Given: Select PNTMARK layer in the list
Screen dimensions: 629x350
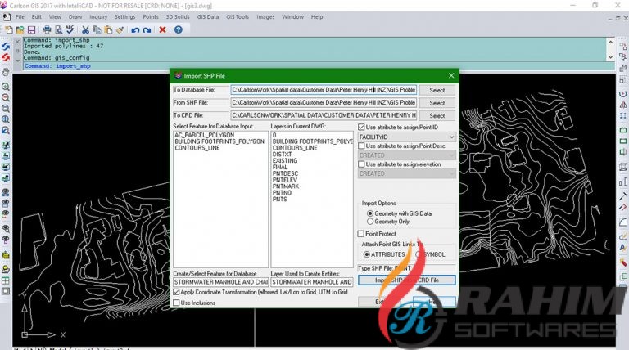Looking at the screenshot, I should pos(286,186).
